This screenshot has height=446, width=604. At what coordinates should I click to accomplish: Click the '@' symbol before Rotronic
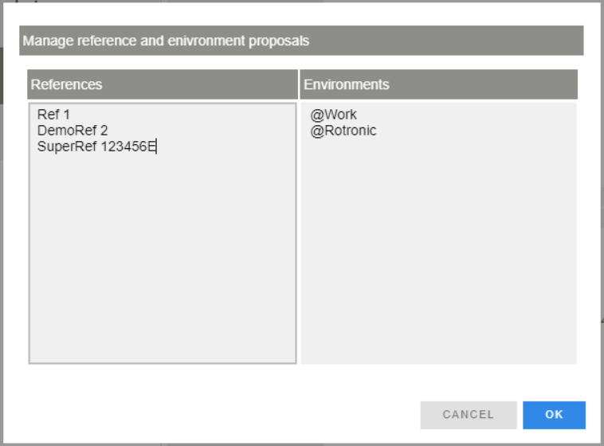click(316, 131)
